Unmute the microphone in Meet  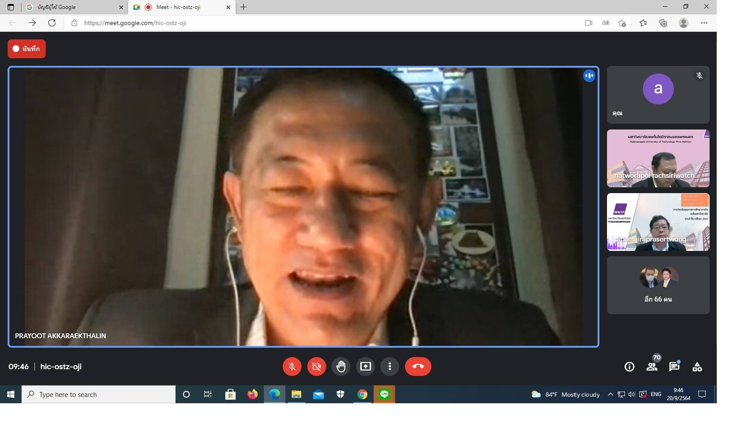[x=292, y=367]
